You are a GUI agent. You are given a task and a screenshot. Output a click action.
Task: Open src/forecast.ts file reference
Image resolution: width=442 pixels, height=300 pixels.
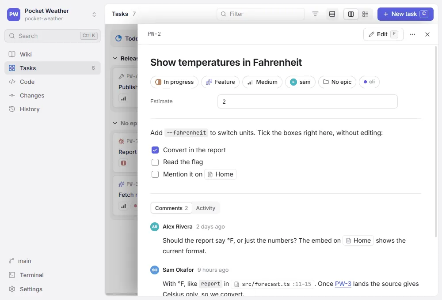(x=272, y=284)
